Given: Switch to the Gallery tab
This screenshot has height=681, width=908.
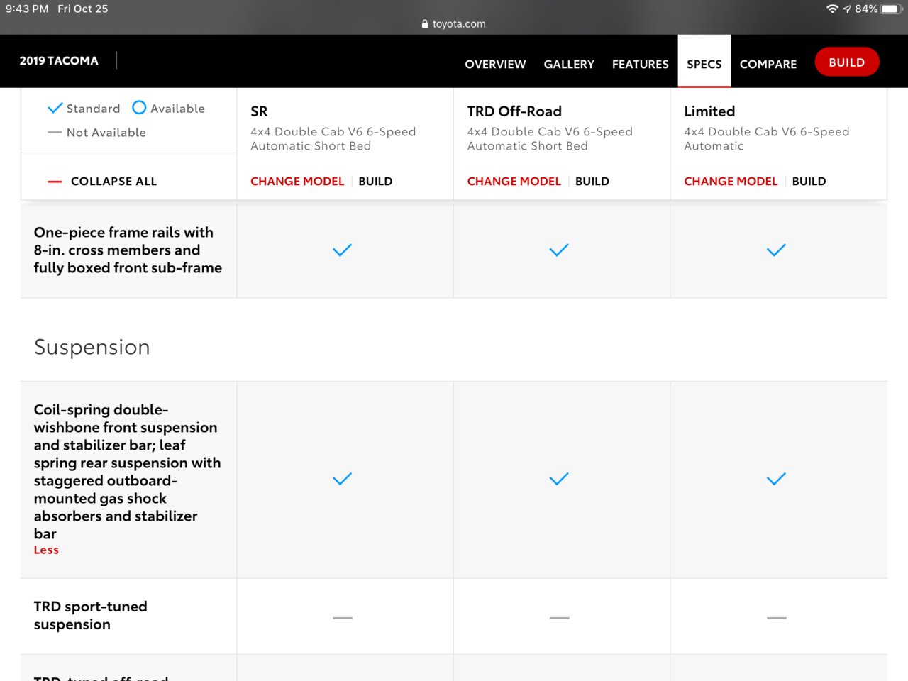Looking at the screenshot, I should tap(569, 64).
